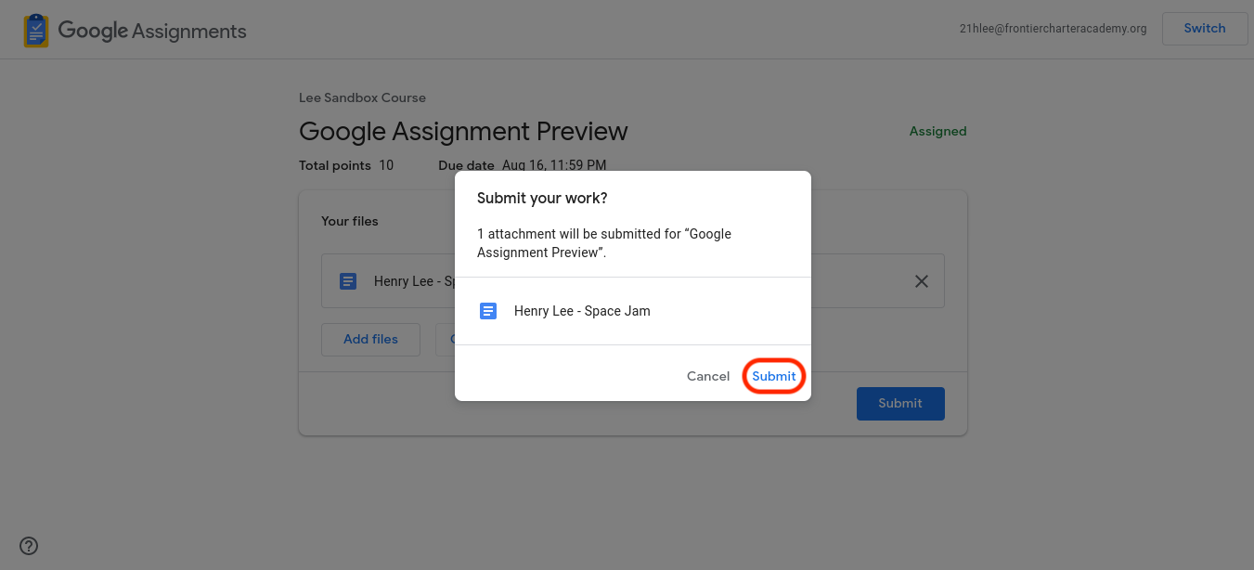Click the Google Assignment Preview heading
The image size is (1254, 570).
(463, 131)
